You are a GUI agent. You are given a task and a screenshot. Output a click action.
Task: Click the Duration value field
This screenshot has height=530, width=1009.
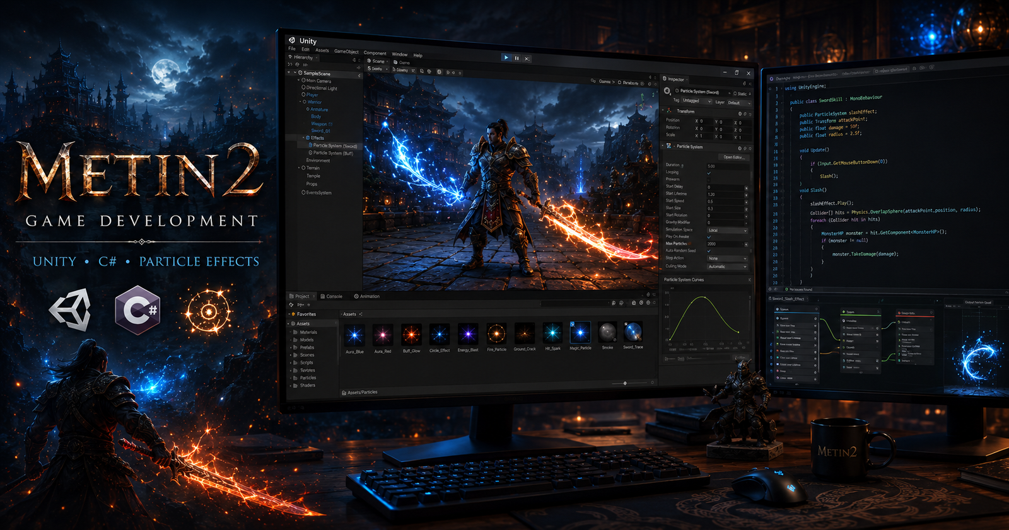click(x=727, y=166)
